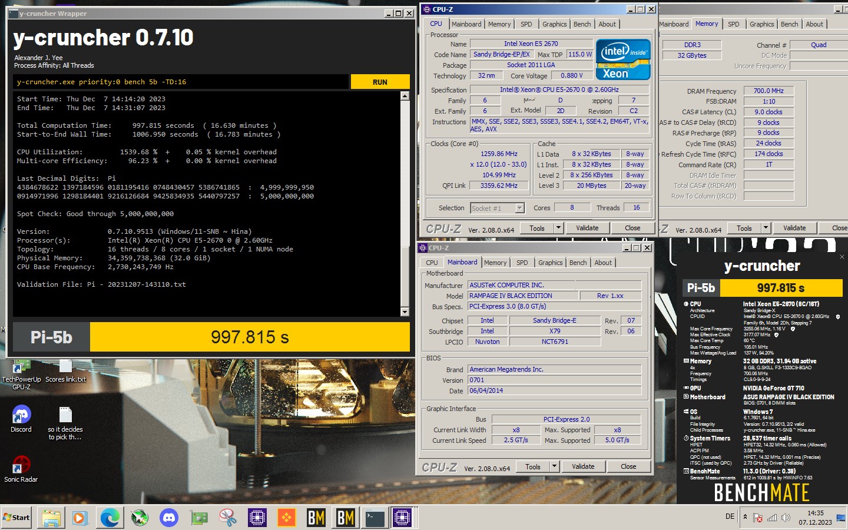848x530 pixels.
Task: Open the network icon in system tray
Action: click(772, 518)
